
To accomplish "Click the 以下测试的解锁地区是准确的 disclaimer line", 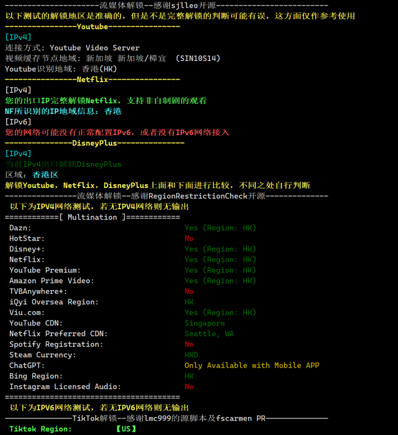I will (180, 16).
